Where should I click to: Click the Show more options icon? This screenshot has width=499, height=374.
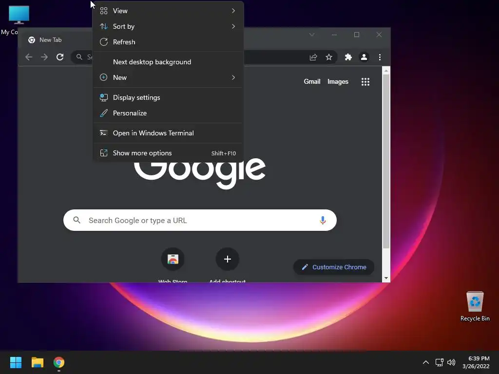tap(104, 153)
